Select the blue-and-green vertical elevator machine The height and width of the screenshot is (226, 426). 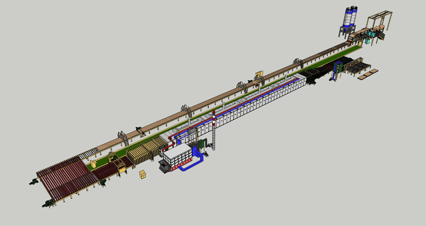338,70
